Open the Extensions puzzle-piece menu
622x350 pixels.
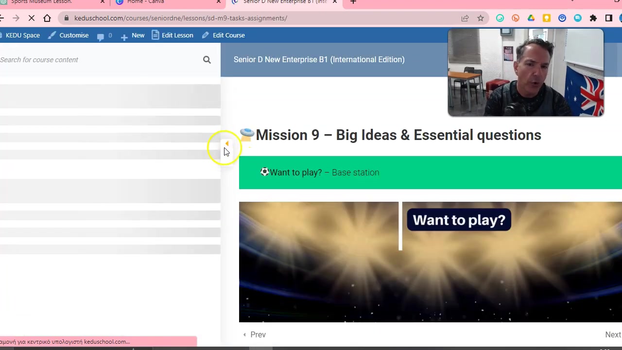click(x=593, y=18)
